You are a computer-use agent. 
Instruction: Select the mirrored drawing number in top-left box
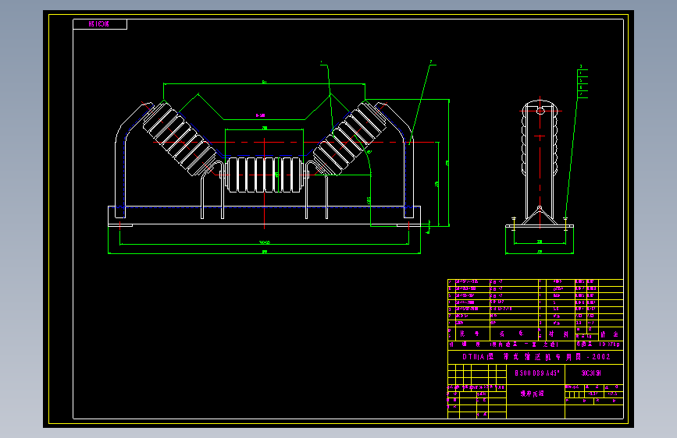coord(99,24)
